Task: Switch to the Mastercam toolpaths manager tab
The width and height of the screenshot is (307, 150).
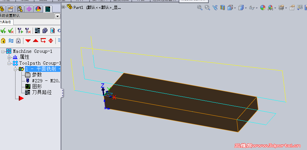Action: pyautogui.click(x=47, y=9)
